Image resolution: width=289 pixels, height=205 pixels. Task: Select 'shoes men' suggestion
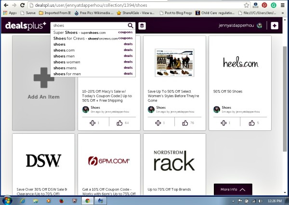pos(93,56)
